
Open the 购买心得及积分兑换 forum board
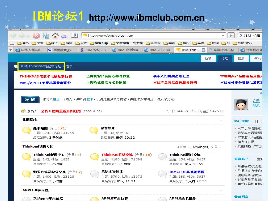pyautogui.click(x=49, y=172)
